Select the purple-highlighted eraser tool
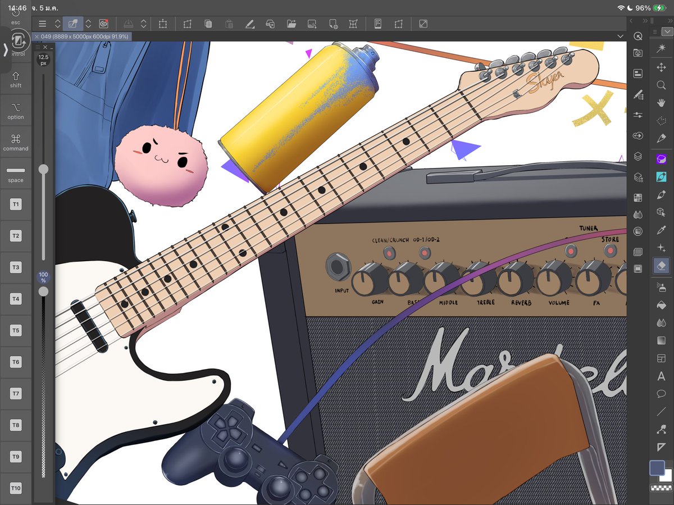This screenshot has width=674, height=505. (661, 159)
